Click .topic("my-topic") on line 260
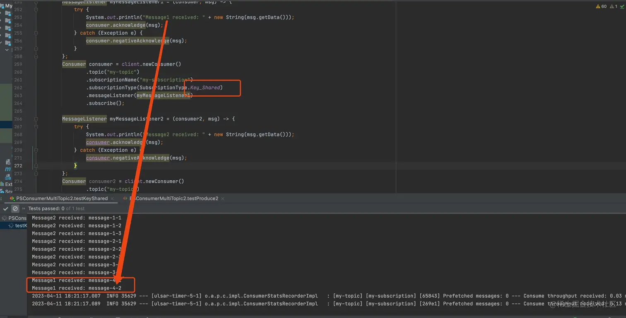This screenshot has width=626, height=318. [113, 72]
